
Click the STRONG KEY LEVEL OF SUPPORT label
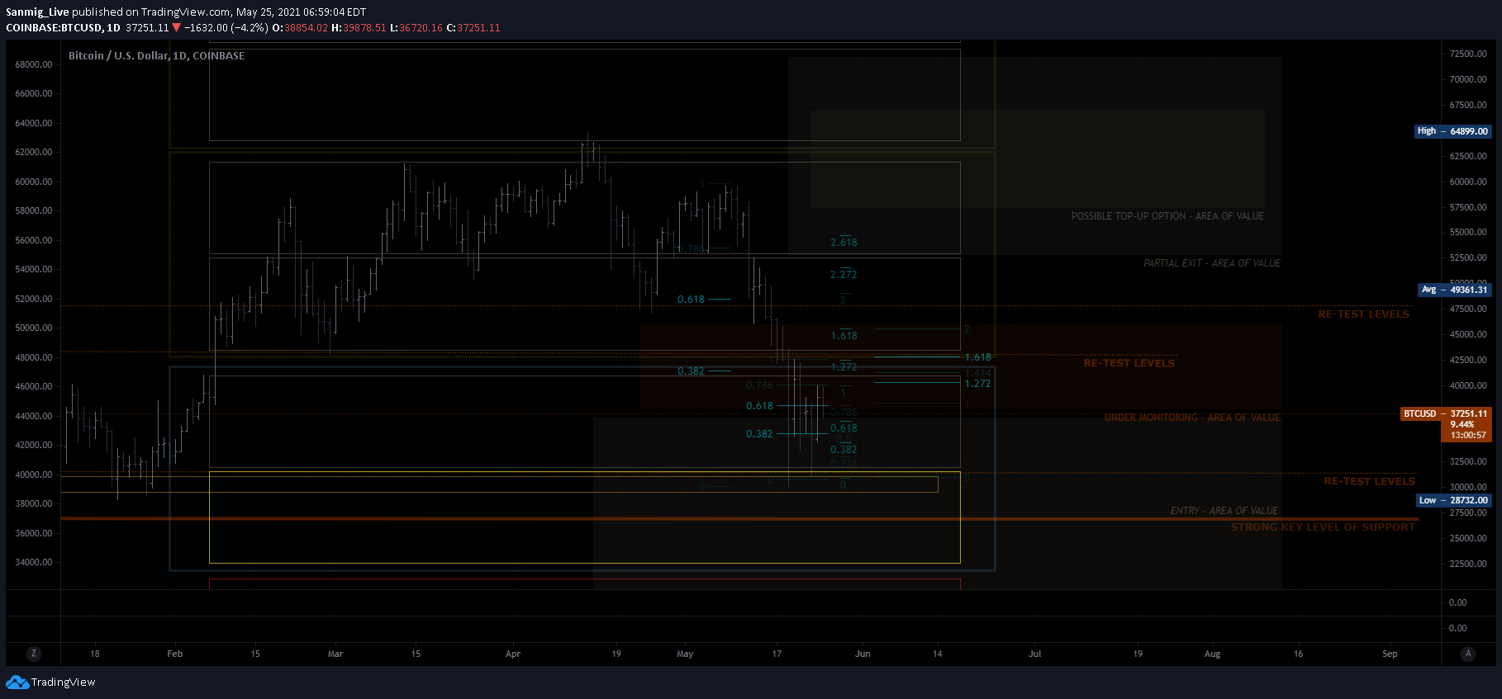[x=1323, y=527]
